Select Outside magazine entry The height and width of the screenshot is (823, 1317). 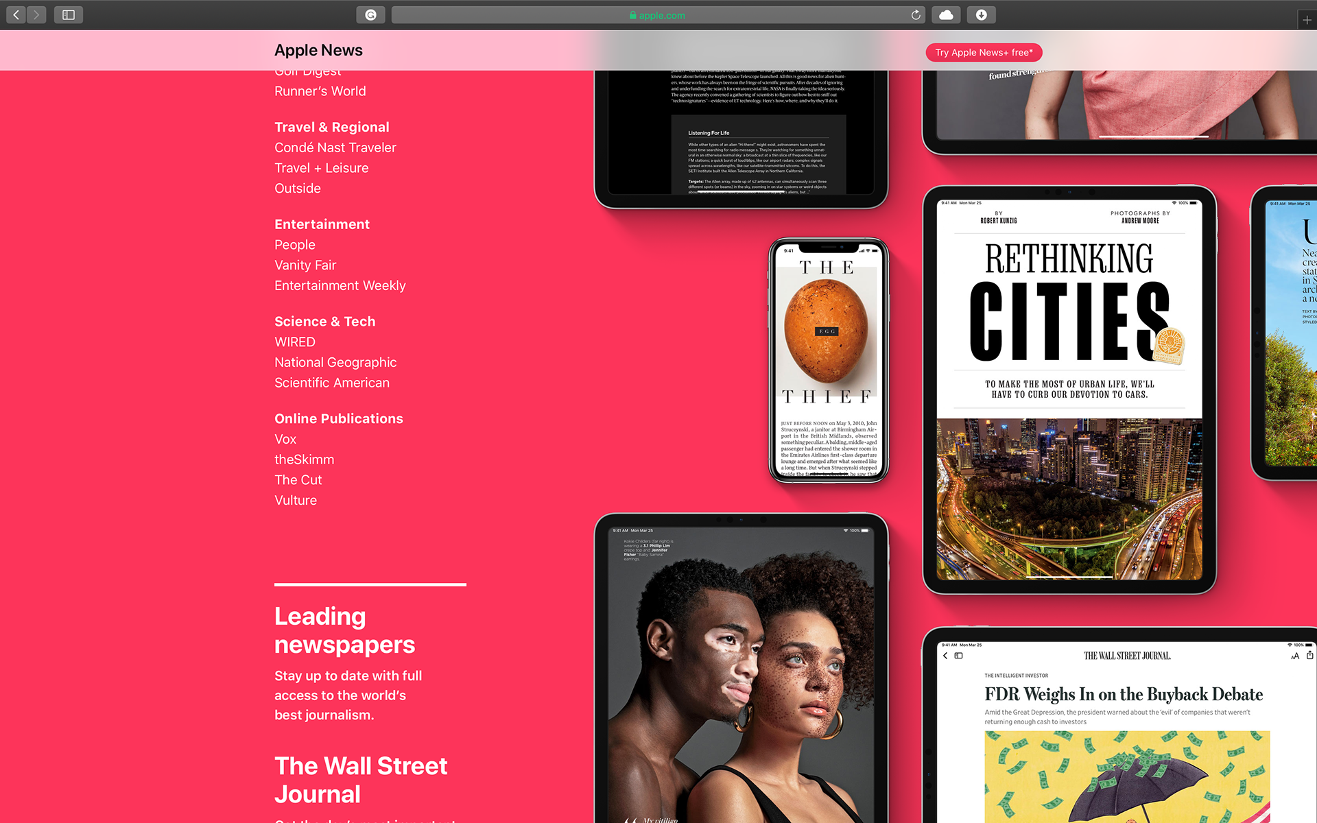pyautogui.click(x=297, y=188)
